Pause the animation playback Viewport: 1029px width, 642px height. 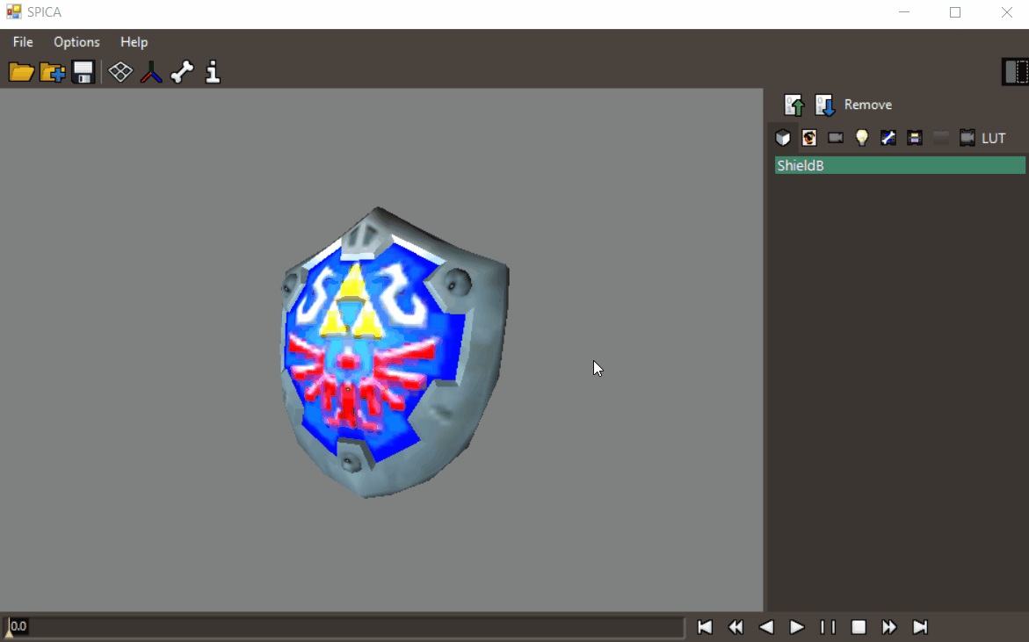[828, 627]
